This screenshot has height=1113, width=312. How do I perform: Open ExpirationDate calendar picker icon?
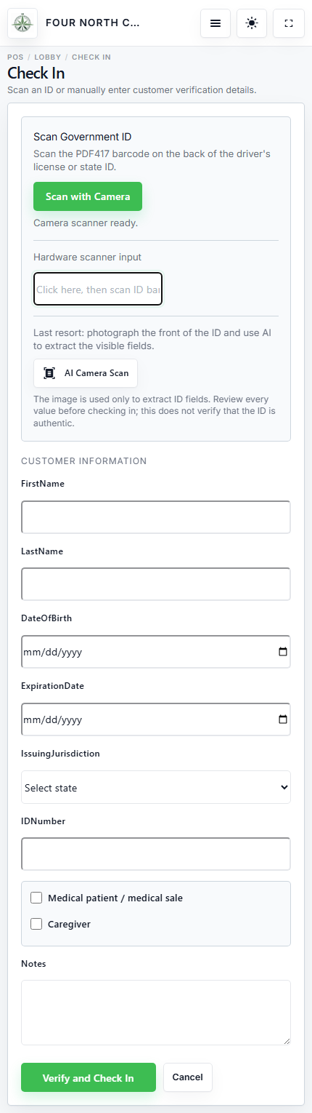[283, 719]
